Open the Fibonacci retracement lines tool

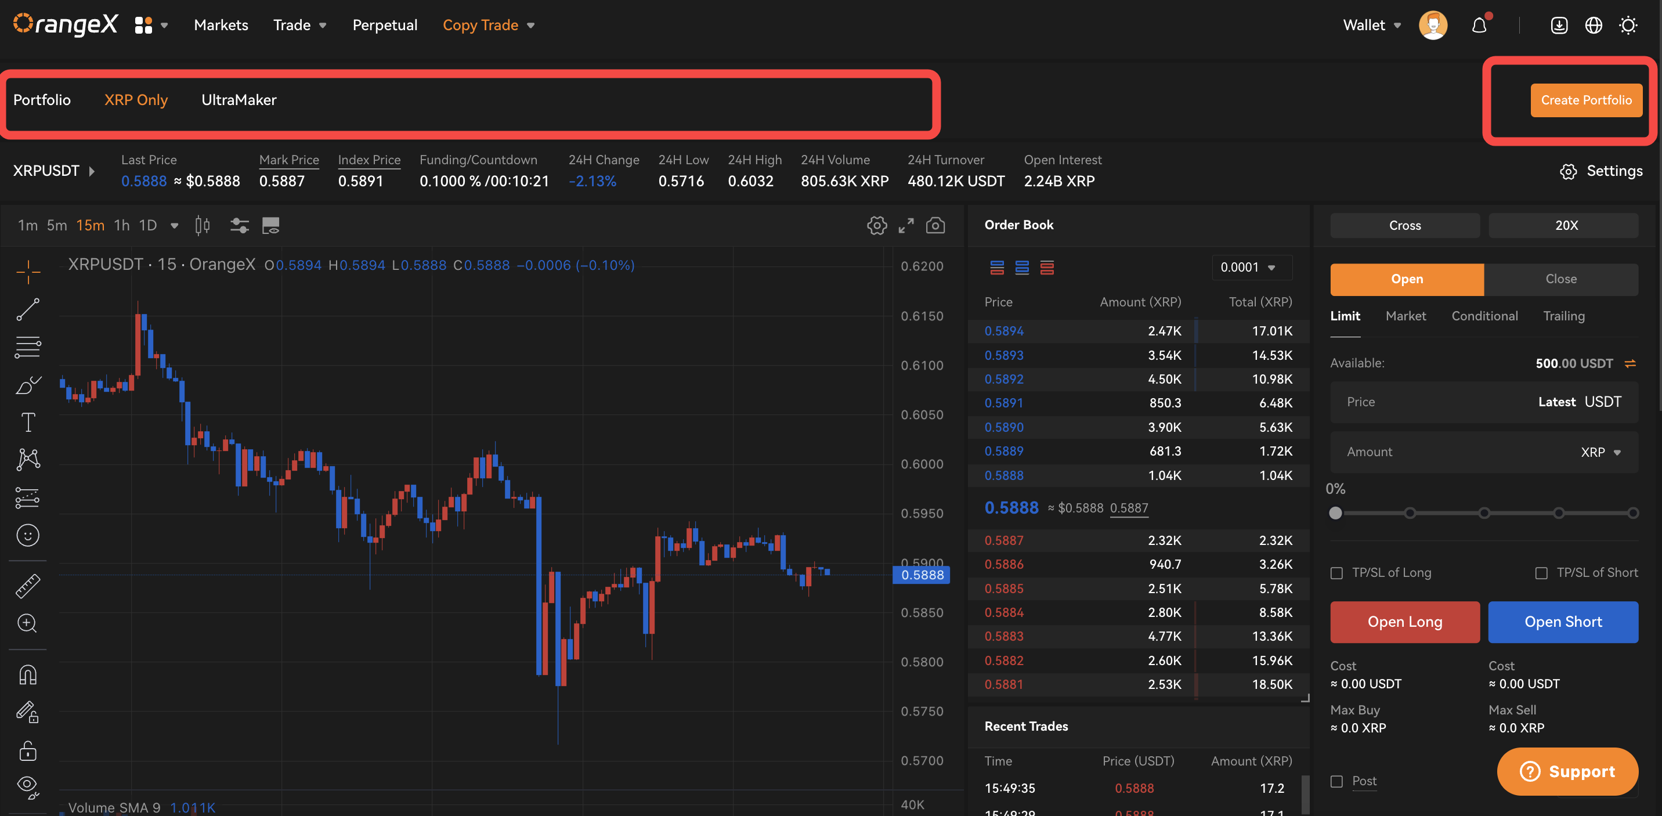[x=28, y=347]
